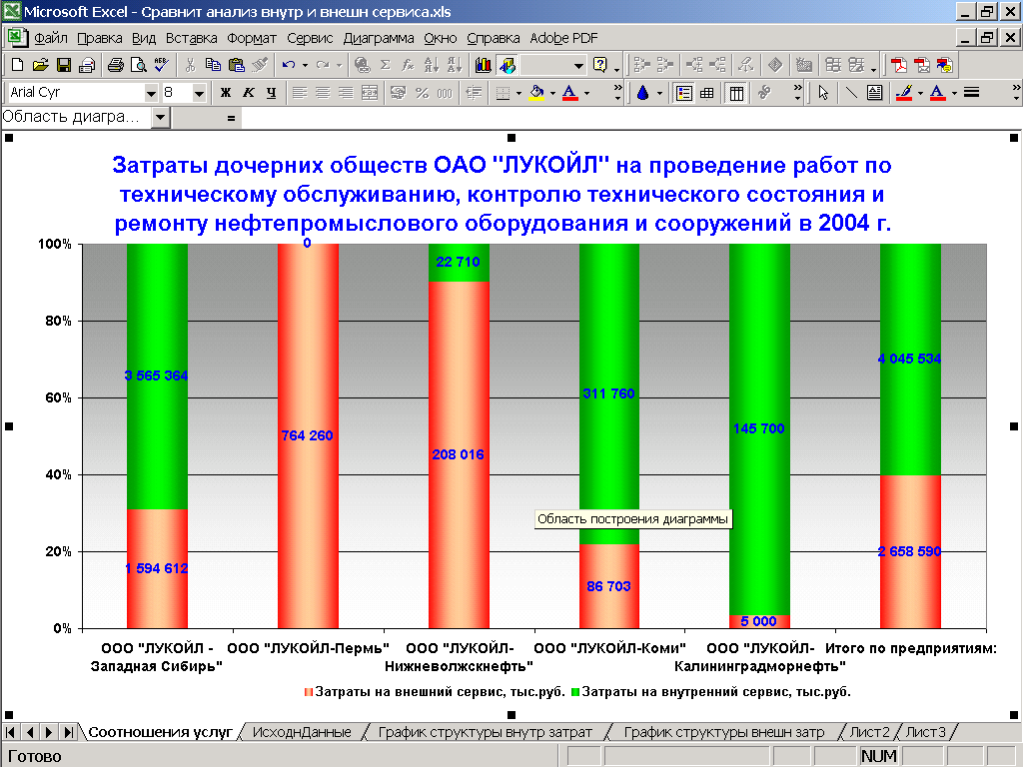The height and width of the screenshot is (767, 1023).
Task: Open a file using the folder icon
Action: (x=40, y=65)
